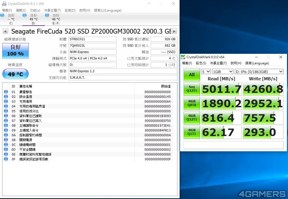Open 磁碟(D) menu in CrystalDiskInfo
The width and height of the screenshot is (288, 199).
click(x=70, y=10)
